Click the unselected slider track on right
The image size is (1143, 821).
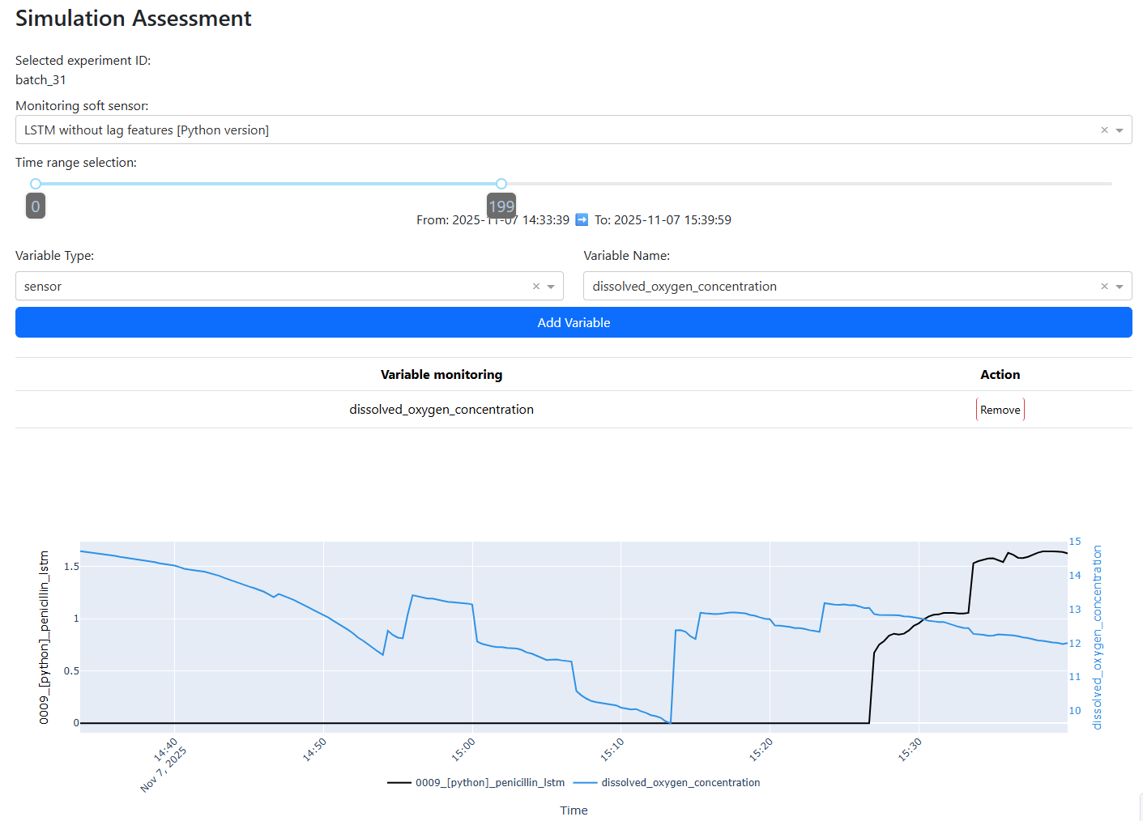tap(810, 184)
